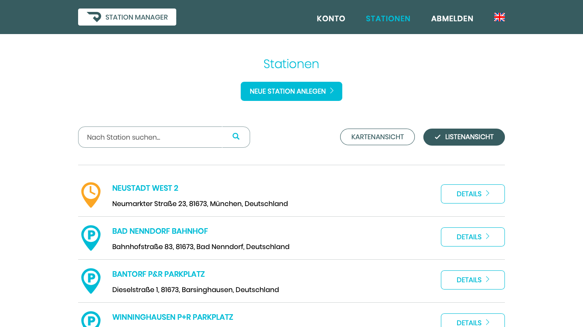
Task: Enable Listenansicht view
Action: pyautogui.click(x=464, y=137)
